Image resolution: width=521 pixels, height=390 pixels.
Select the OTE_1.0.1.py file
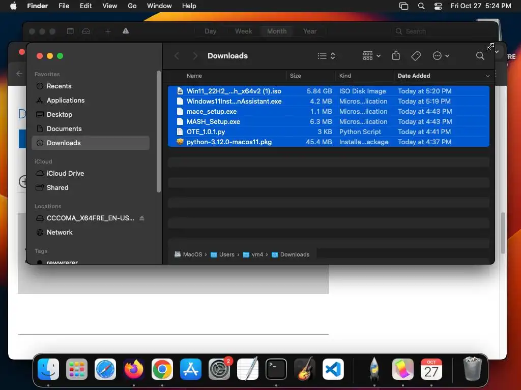(329, 132)
